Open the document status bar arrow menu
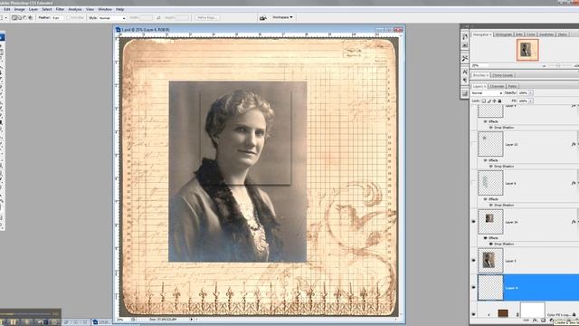579x326 pixels. pos(191,319)
